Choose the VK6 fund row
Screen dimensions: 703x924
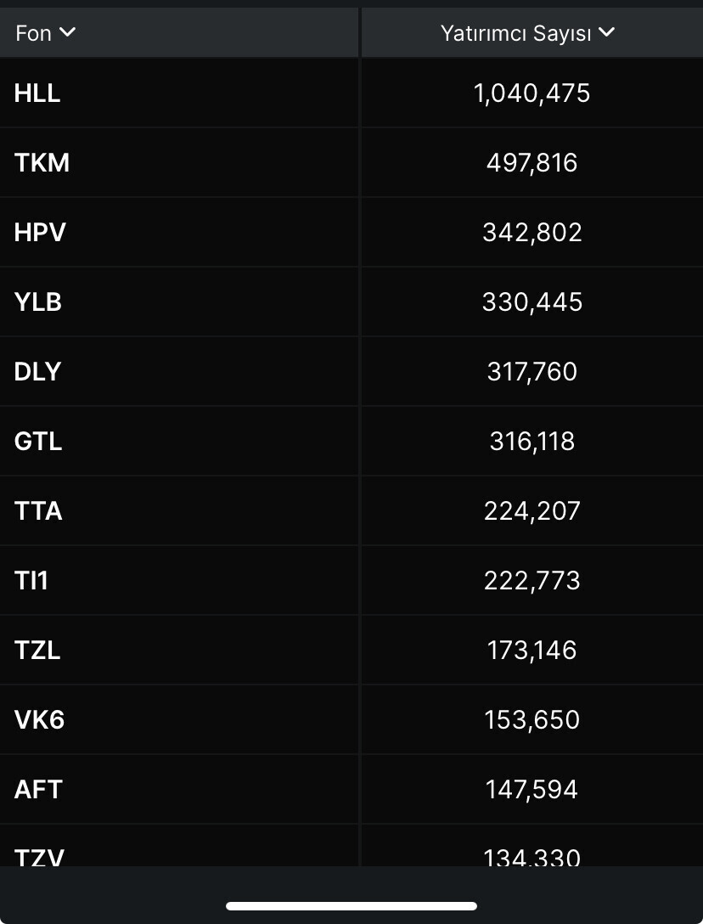(x=39, y=720)
